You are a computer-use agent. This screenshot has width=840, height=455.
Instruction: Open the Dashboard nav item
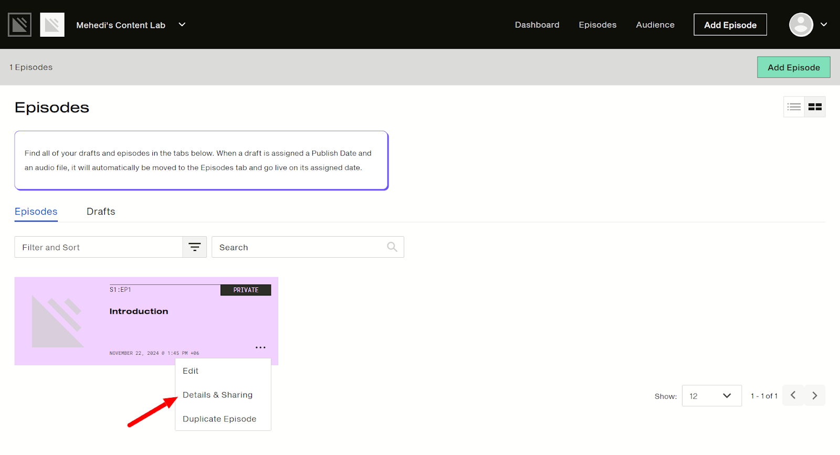pyautogui.click(x=537, y=25)
